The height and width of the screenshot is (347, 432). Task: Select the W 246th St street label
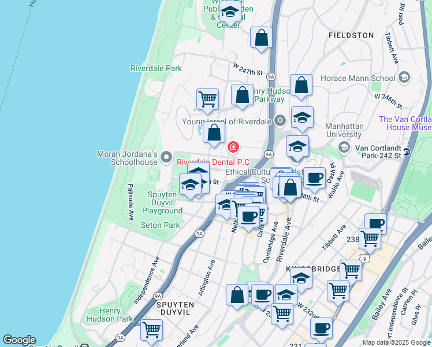point(389,101)
